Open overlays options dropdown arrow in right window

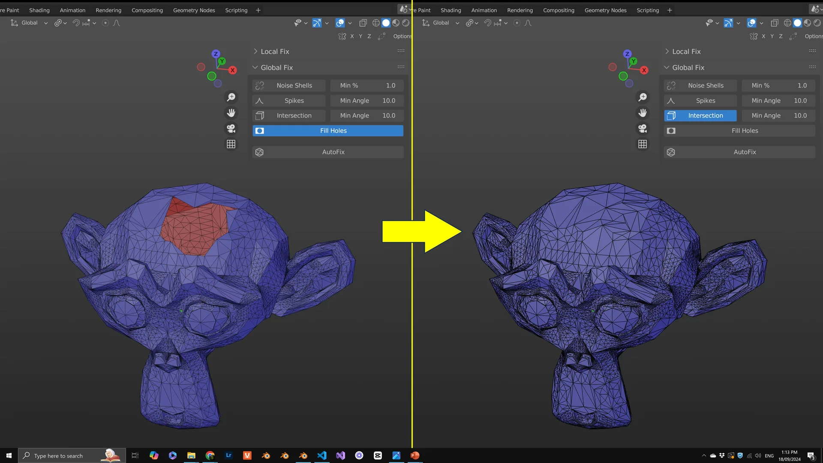761,23
